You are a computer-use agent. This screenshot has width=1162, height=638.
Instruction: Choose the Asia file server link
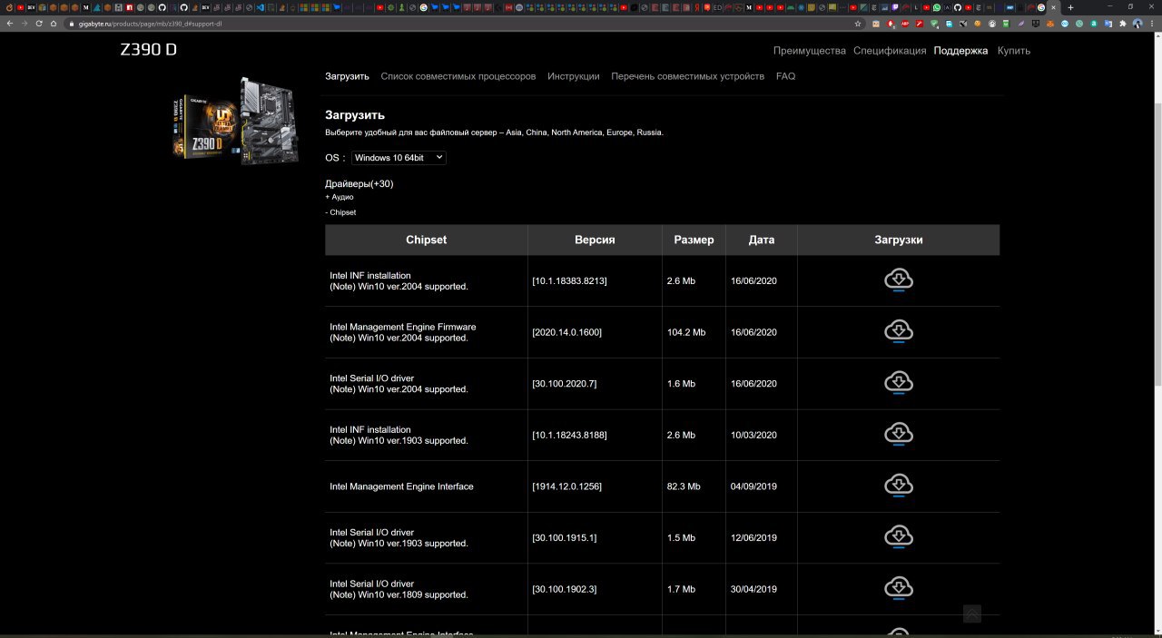click(514, 133)
